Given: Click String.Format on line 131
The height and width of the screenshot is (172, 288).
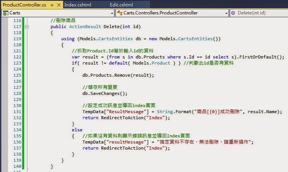Looking at the screenshot, I should (174, 112).
